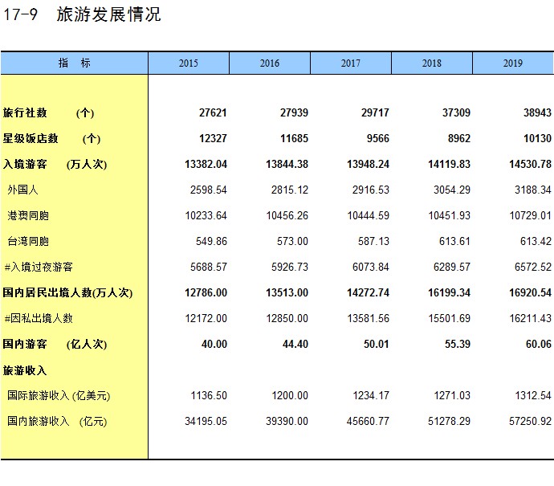Click the #入境过夜游客 row label

tap(39, 267)
